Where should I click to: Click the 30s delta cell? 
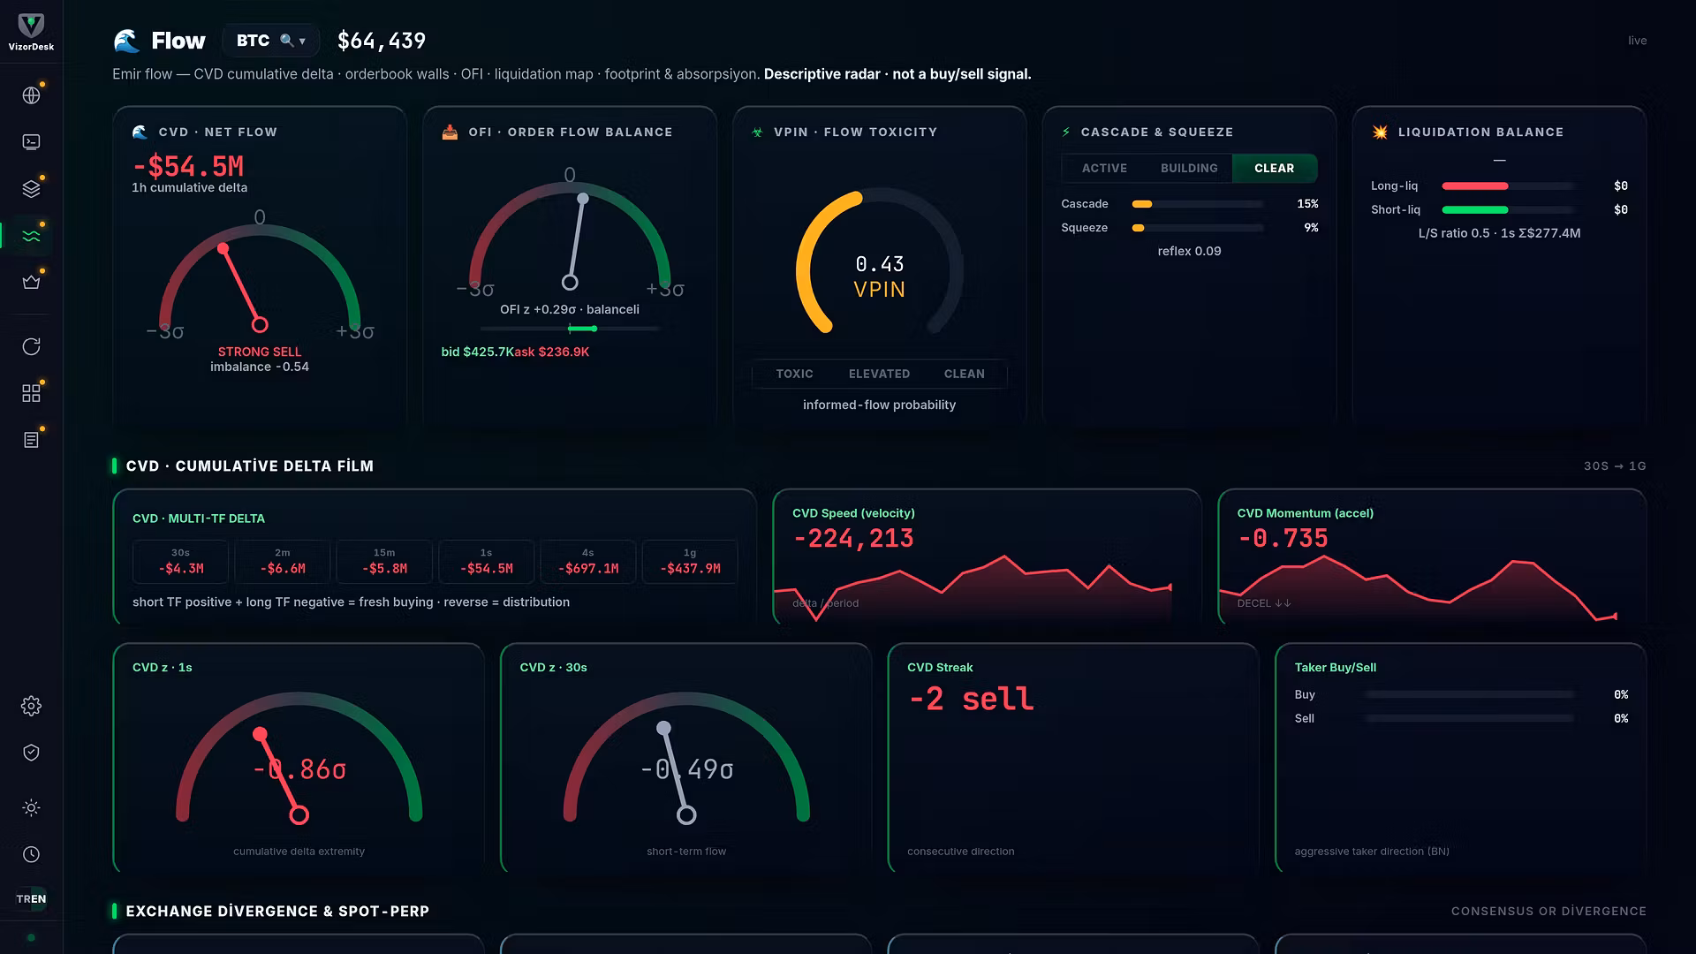pos(180,562)
